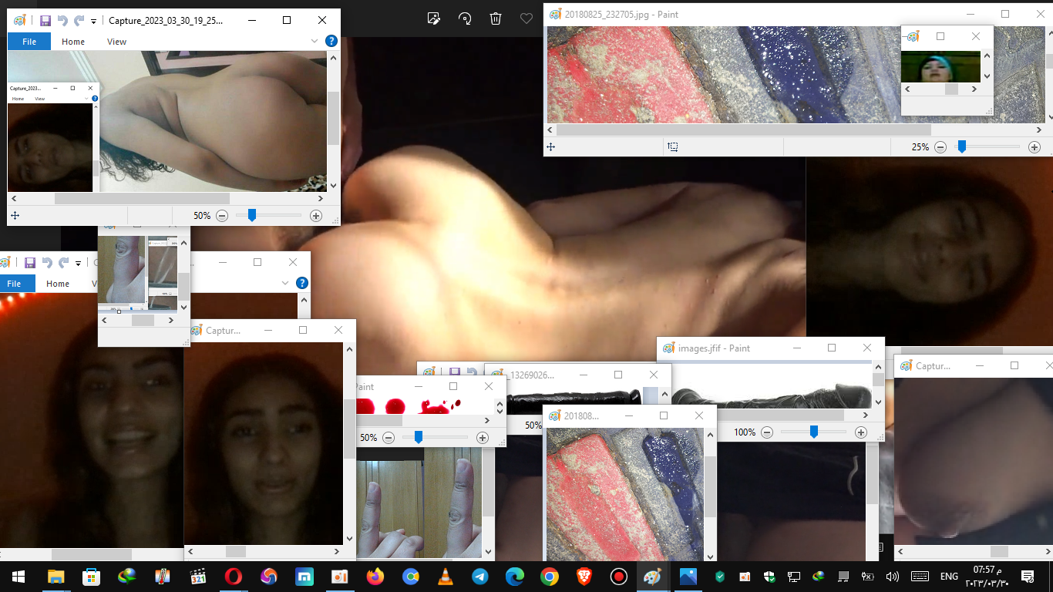
Task: Click the Zoom In button in the images.jfif window
Action: [860, 432]
